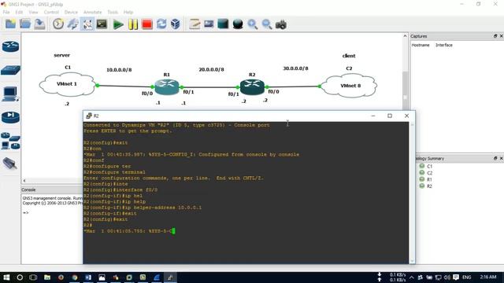Viewport: 504px width, 283px height.
Task: Select the Draw a rectangle tool
Action: [223, 24]
